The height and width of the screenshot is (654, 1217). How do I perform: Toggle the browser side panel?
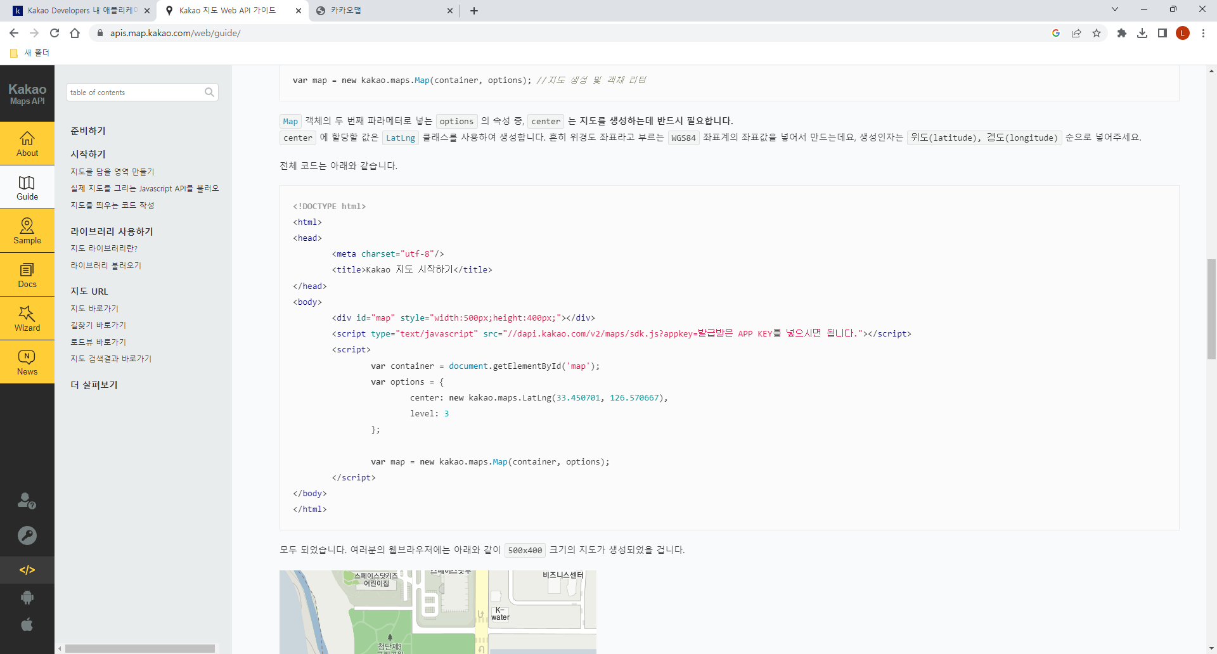pyautogui.click(x=1162, y=33)
